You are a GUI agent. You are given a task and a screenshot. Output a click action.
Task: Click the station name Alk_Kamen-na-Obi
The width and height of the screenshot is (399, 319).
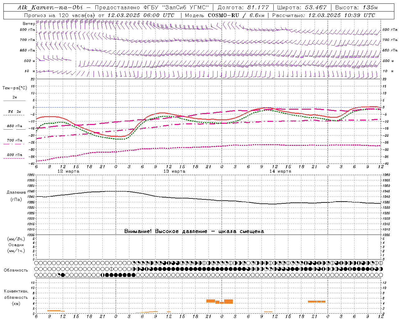click(50, 7)
